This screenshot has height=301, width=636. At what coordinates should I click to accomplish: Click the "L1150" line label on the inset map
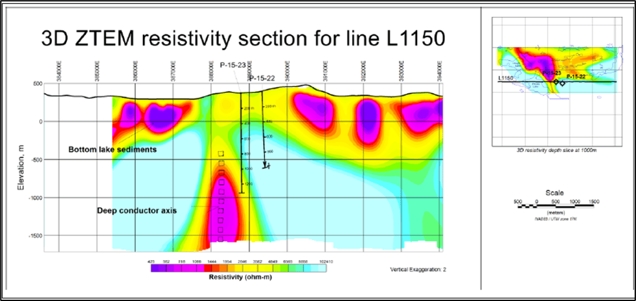click(506, 78)
